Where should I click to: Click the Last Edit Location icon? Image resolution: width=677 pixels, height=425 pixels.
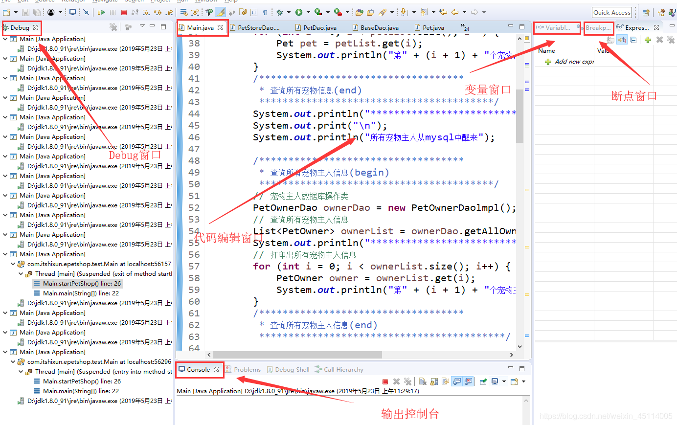pos(443,12)
